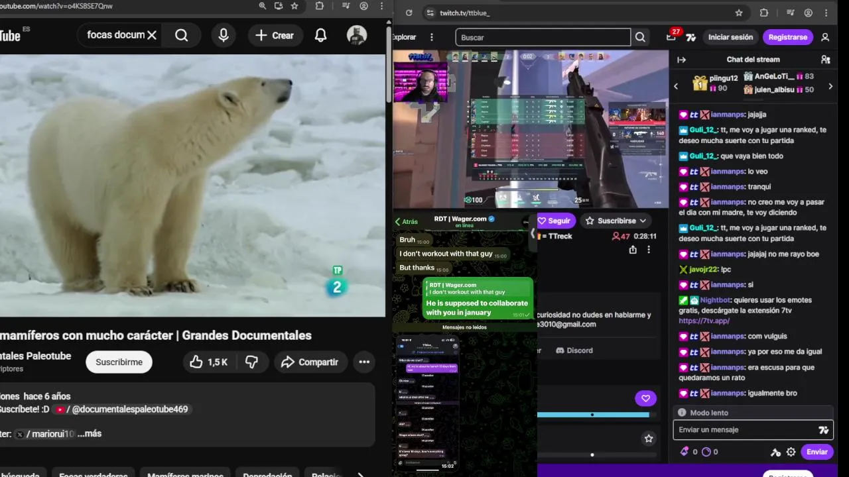849x477 pixels.
Task: Show previous gift leaderboard entries
Action: pos(676,86)
